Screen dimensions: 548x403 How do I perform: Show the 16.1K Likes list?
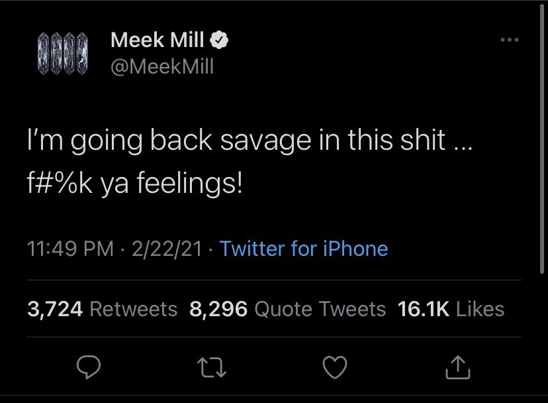pyautogui.click(x=451, y=309)
